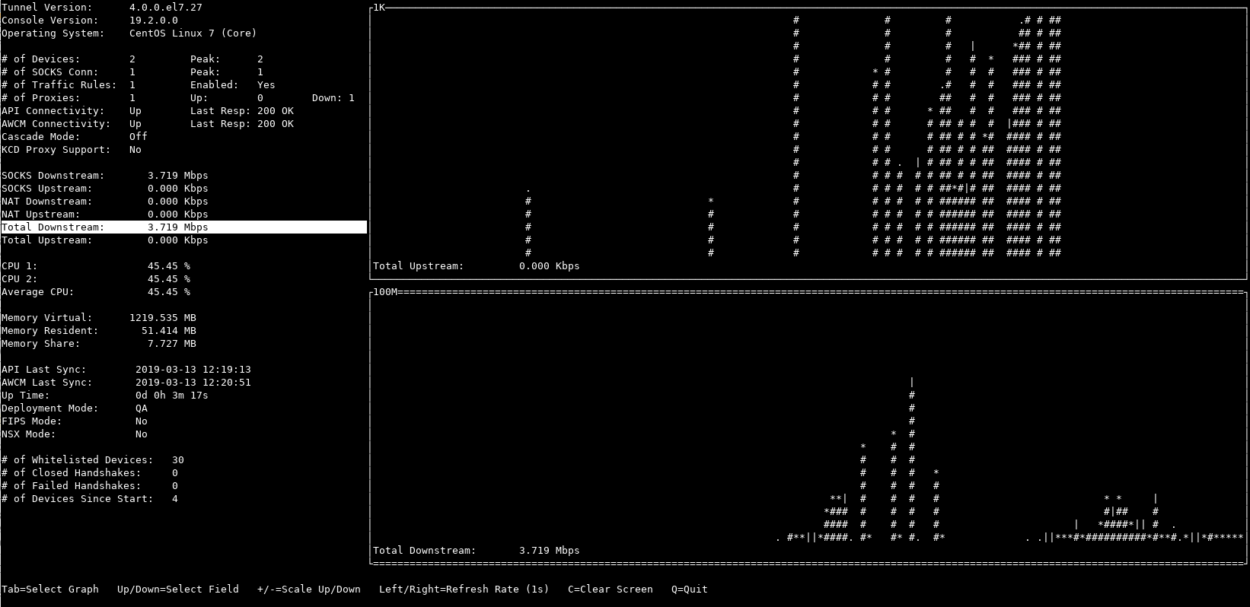
Task: Click the "# of Devices Since Start:" label
Action: coord(78,499)
